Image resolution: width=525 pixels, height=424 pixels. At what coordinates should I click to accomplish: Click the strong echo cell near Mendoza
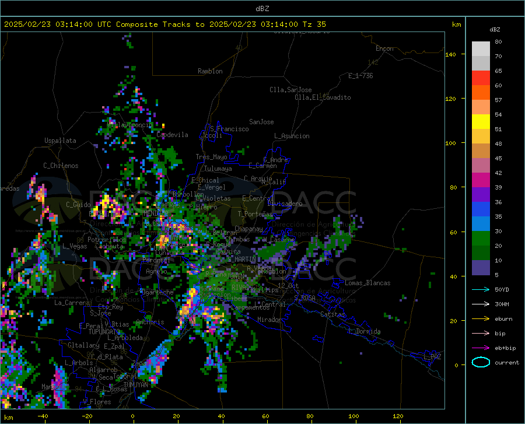164,240
